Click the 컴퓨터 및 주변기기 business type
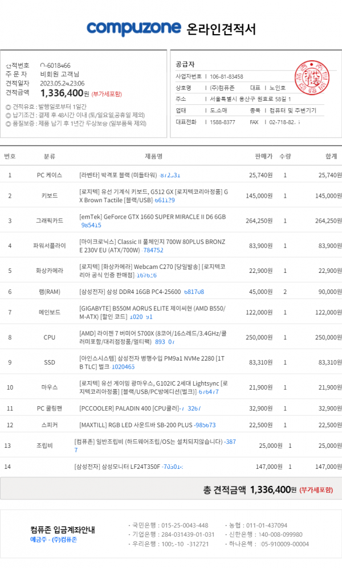342x568 pixels. point(293,111)
